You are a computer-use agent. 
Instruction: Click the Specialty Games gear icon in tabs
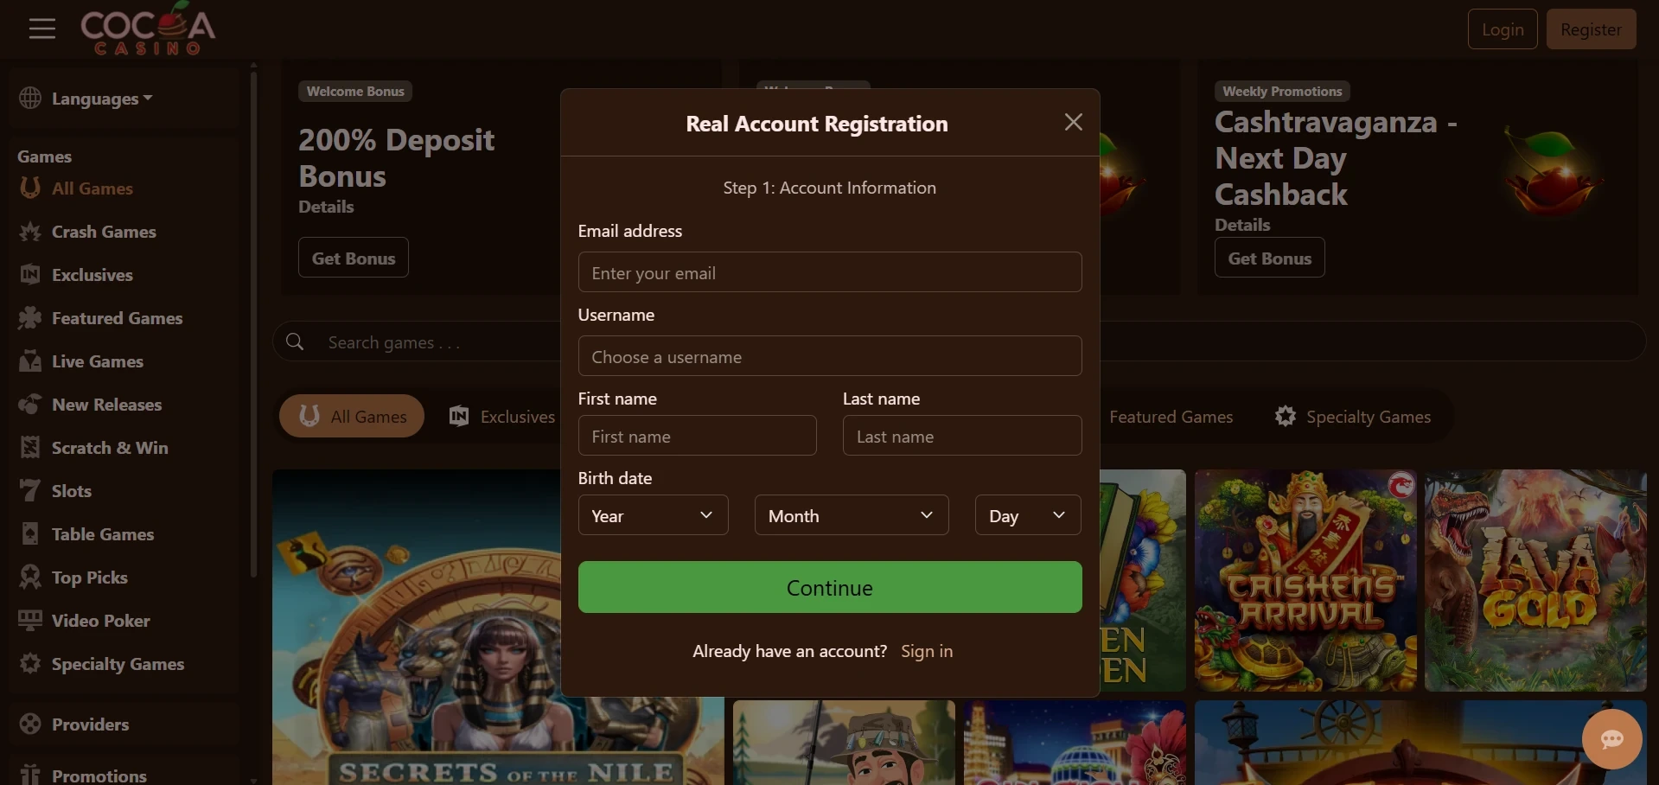click(1286, 417)
